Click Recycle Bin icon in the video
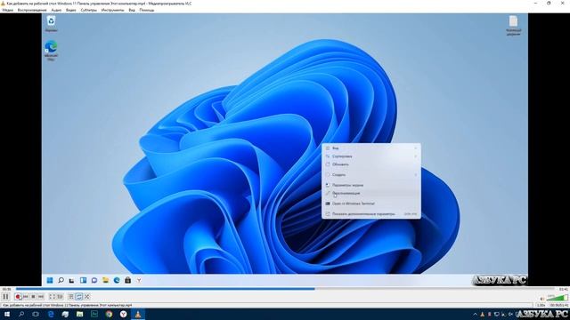 coord(51,24)
